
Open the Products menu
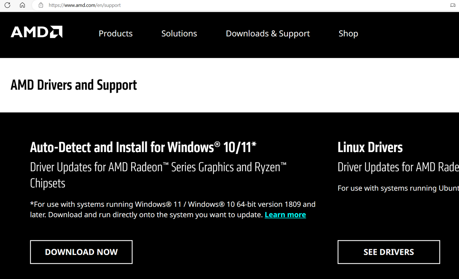point(115,33)
